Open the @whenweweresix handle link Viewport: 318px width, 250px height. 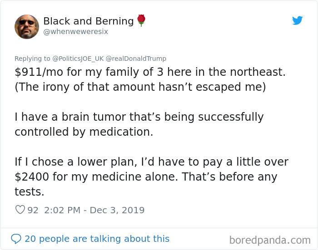[x=76, y=32]
